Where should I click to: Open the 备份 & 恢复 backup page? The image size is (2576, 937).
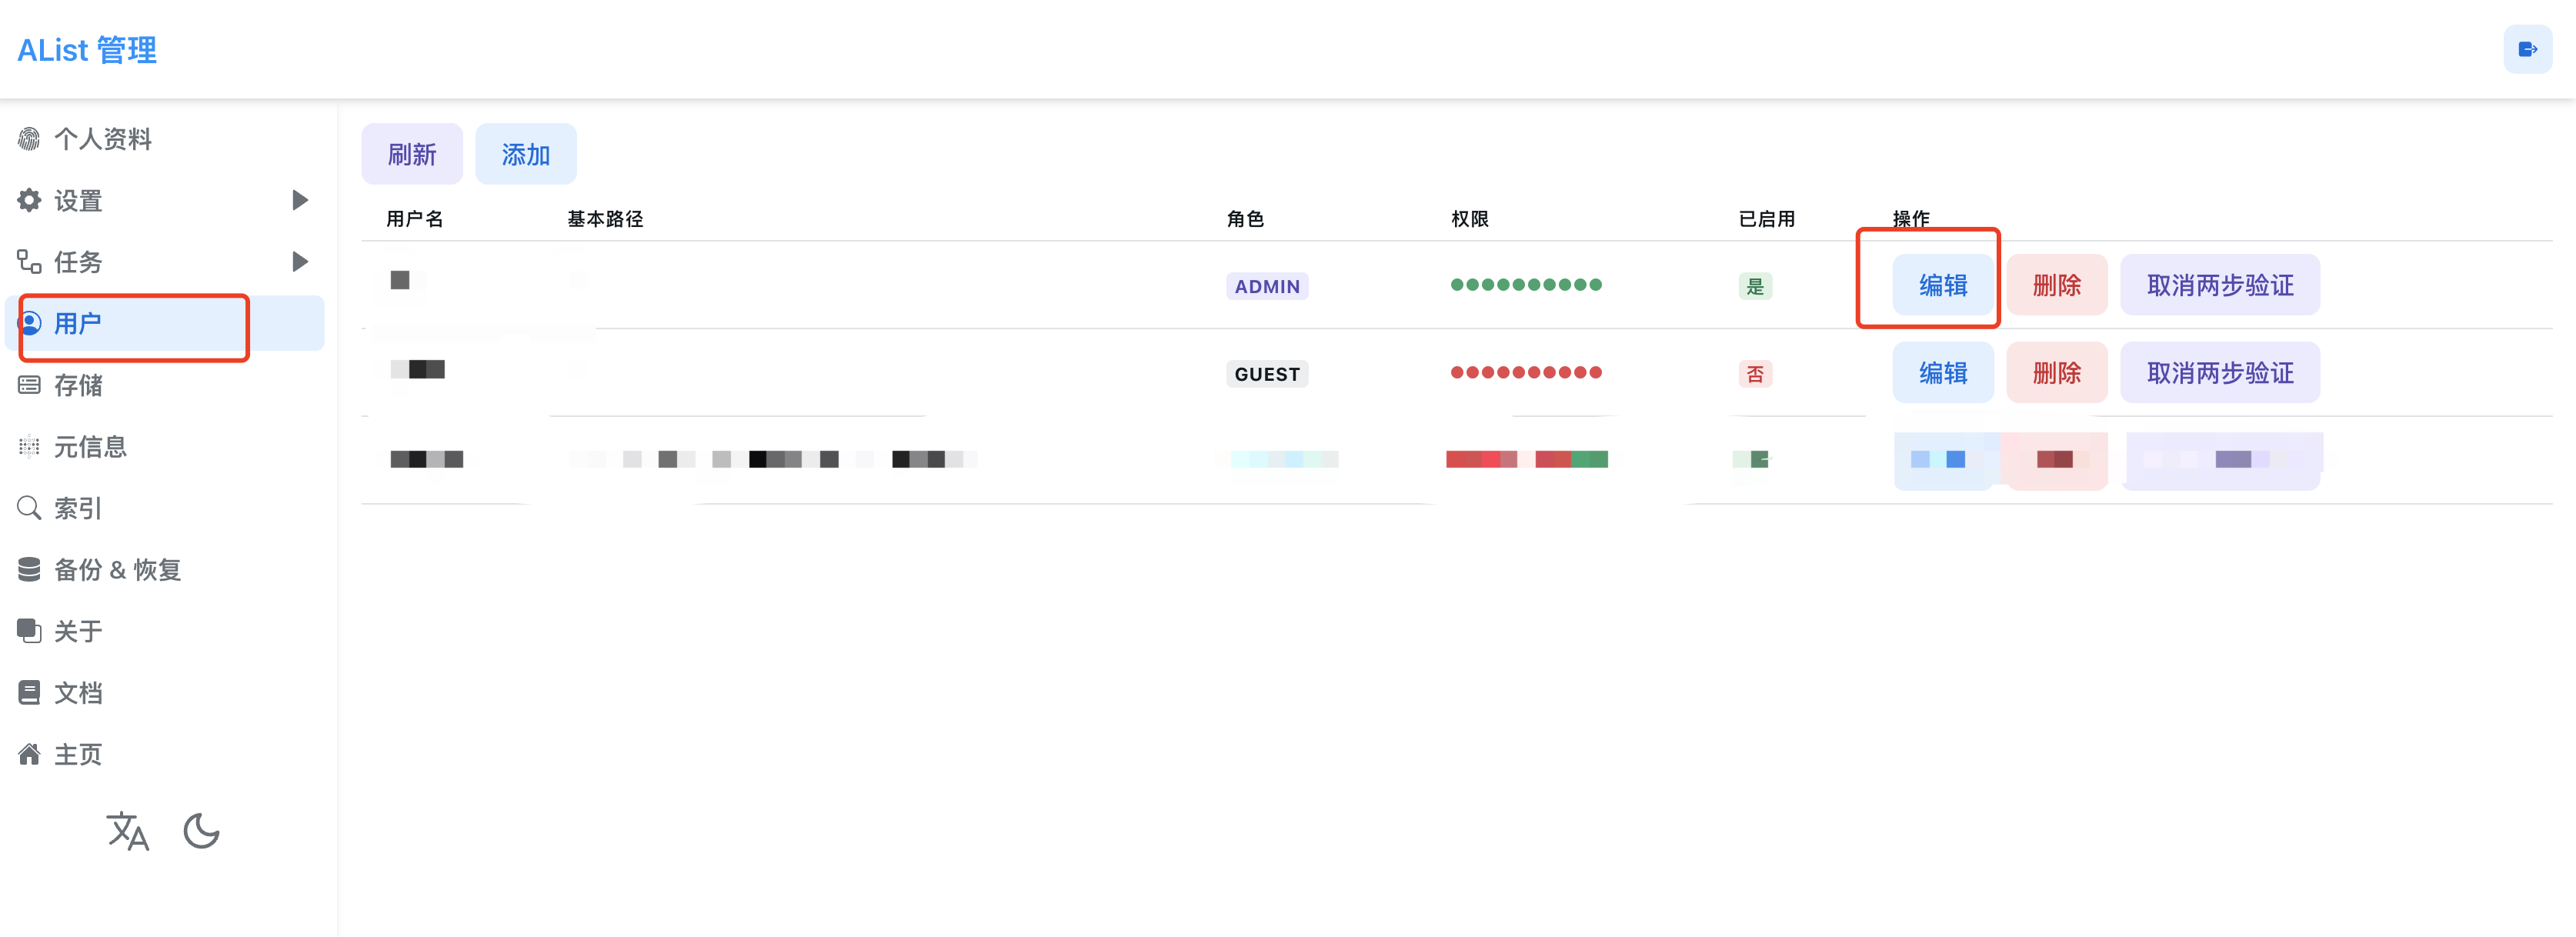[117, 569]
